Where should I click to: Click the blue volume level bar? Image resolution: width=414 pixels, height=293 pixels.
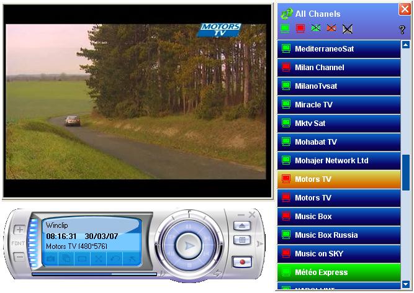pos(34,243)
